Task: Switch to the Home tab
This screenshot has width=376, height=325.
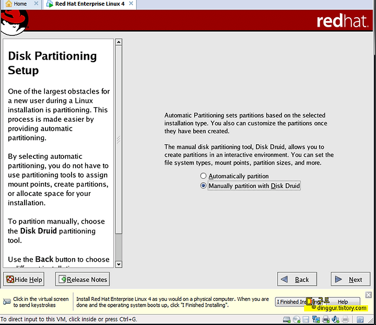Action: [x=20, y=4]
